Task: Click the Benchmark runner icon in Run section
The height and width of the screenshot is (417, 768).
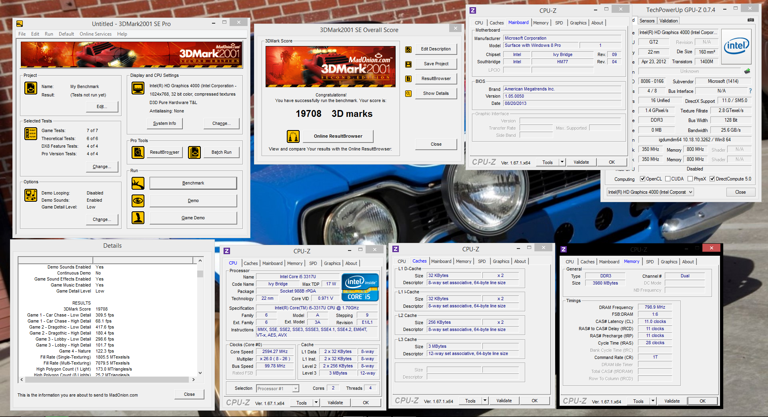Action: pyautogui.click(x=138, y=183)
